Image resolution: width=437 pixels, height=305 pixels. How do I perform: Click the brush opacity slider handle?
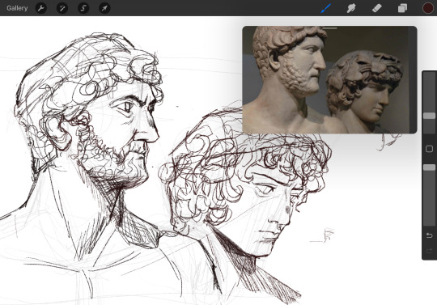tap(429, 167)
